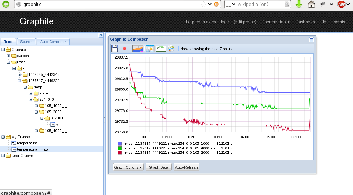Open the Graph Options dropdown
This screenshot has width=353, height=195.
click(x=128, y=167)
